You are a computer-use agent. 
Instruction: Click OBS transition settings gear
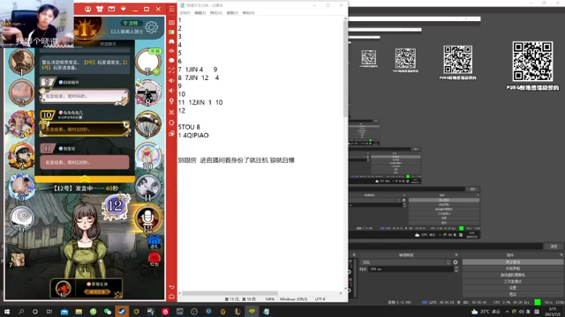tap(456, 262)
